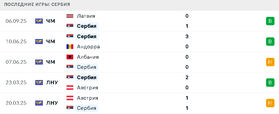Open the ЛНУ tournament label for 20.03.25

coord(52,103)
